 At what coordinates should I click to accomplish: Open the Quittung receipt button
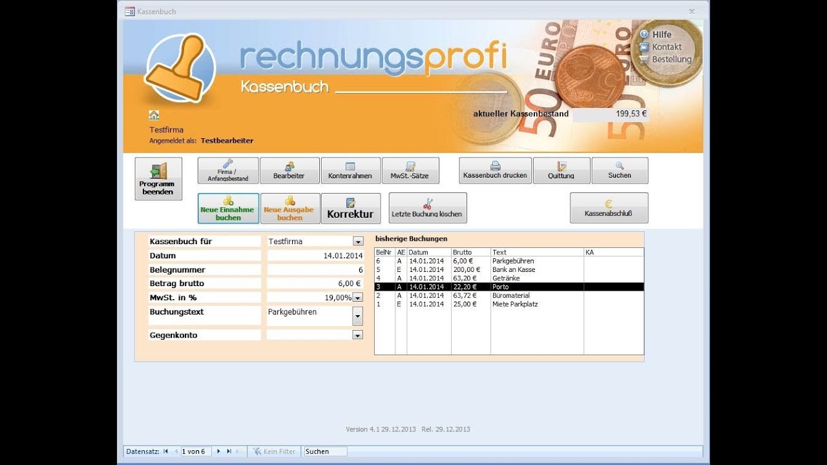(x=561, y=170)
